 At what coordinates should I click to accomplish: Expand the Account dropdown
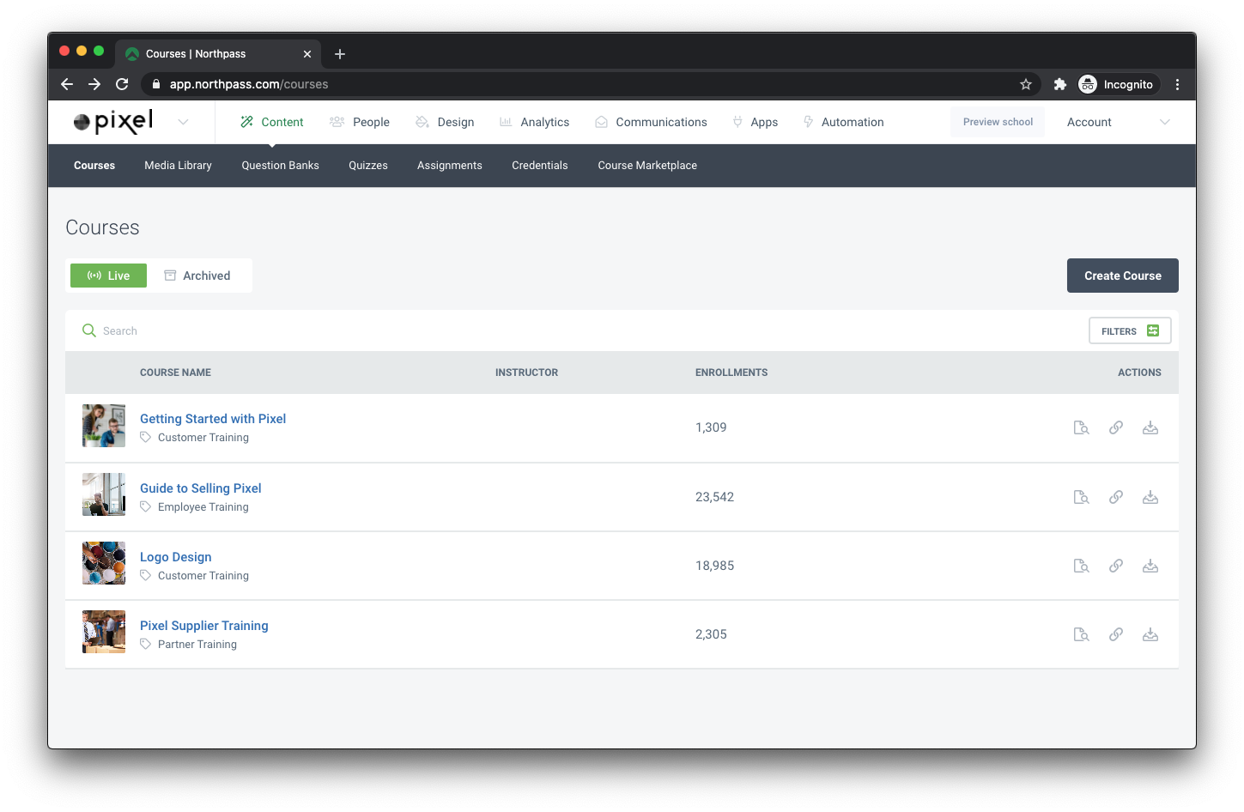1164,122
